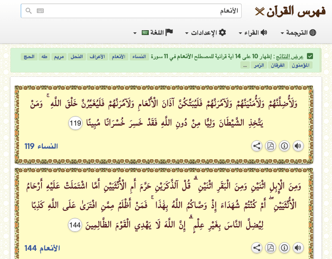Image resolution: width=332 pixels, height=259 pixels.
Task: Open the النساء 119 verse link
Action: click(x=41, y=146)
